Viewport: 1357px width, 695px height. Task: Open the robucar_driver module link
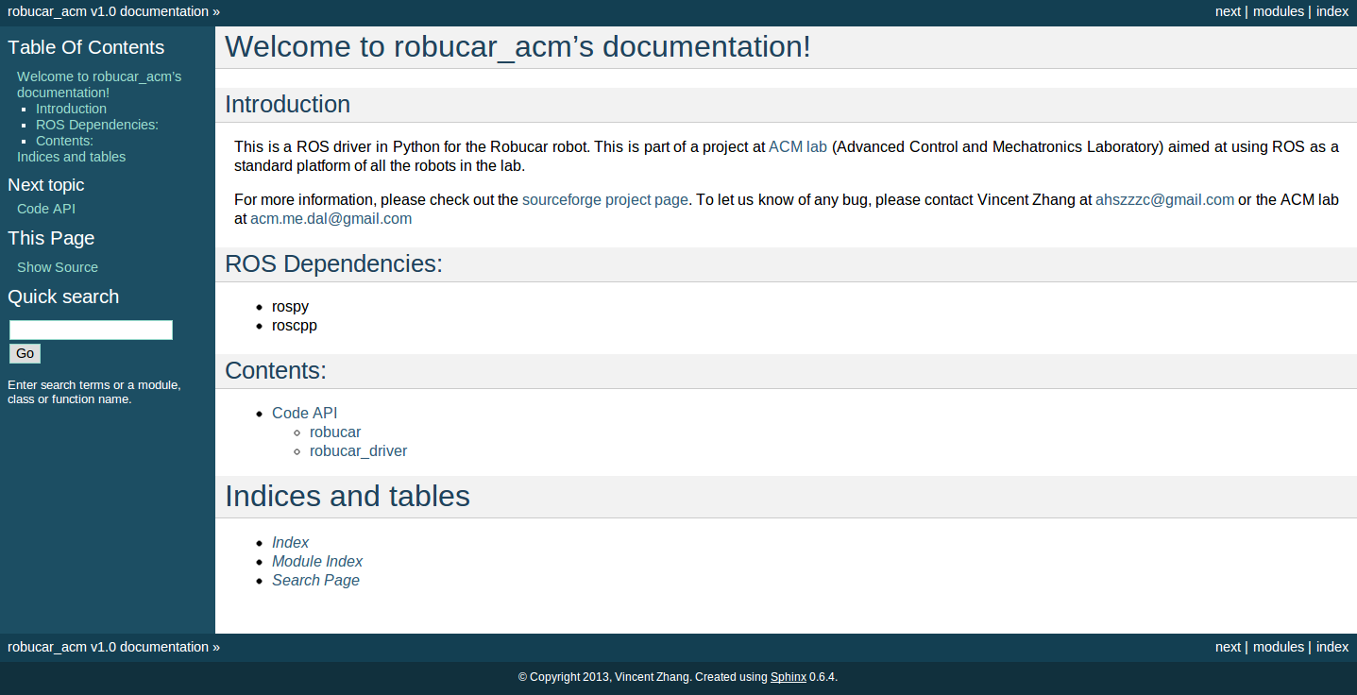[x=358, y=450]
